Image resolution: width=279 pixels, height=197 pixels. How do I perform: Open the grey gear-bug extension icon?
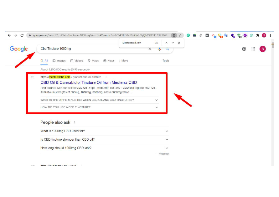[201, 35]
